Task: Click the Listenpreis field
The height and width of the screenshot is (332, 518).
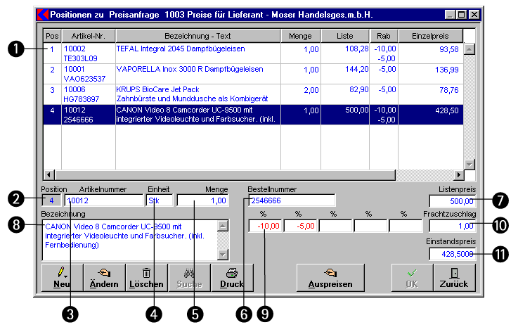Action: 453,201
